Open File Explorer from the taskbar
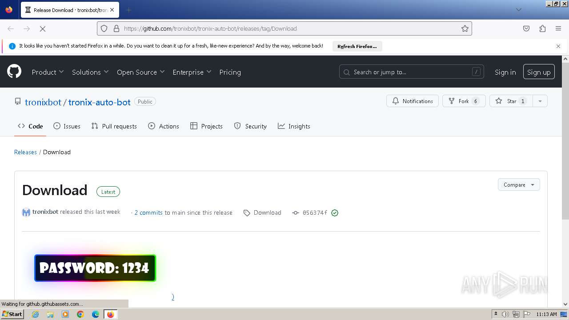The width and height of the screenshot is (569, 320). pyautogui.click(x=50, y=314)
